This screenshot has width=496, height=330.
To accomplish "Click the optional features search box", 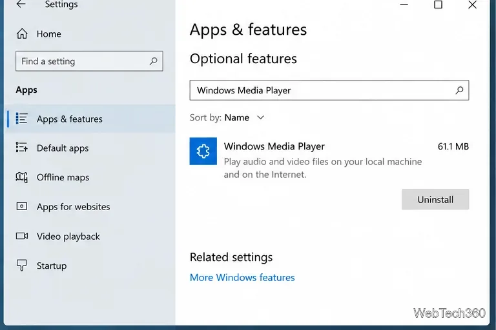I will [329, 90].
